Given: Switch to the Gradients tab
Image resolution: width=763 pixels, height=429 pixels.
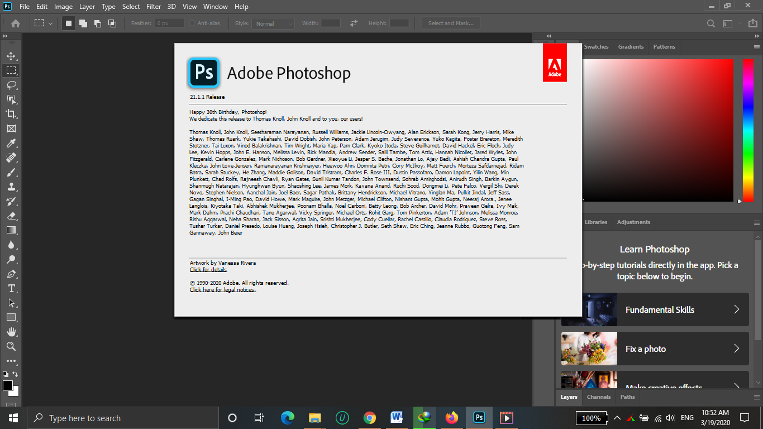Looking at the screenshot, I should pyautogui.click(x=631, y=47).
